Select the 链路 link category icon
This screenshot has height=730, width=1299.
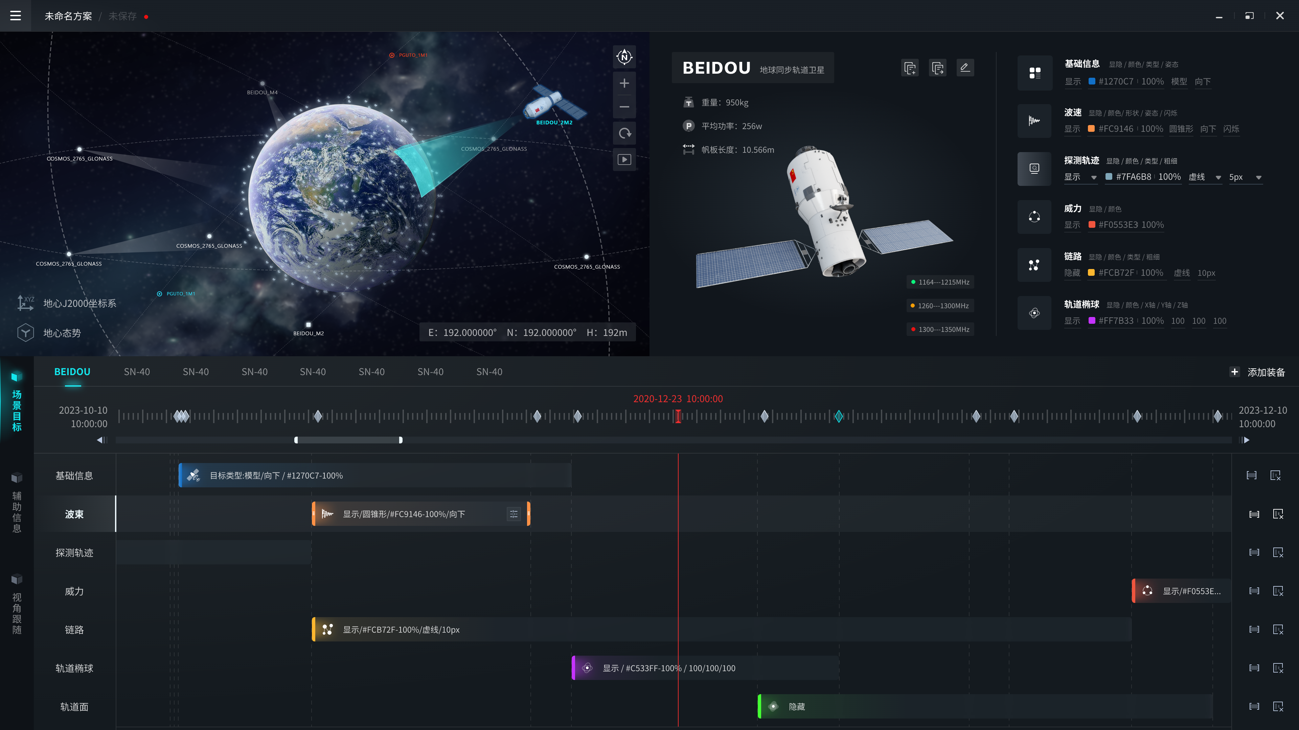tap(1034, 265)
